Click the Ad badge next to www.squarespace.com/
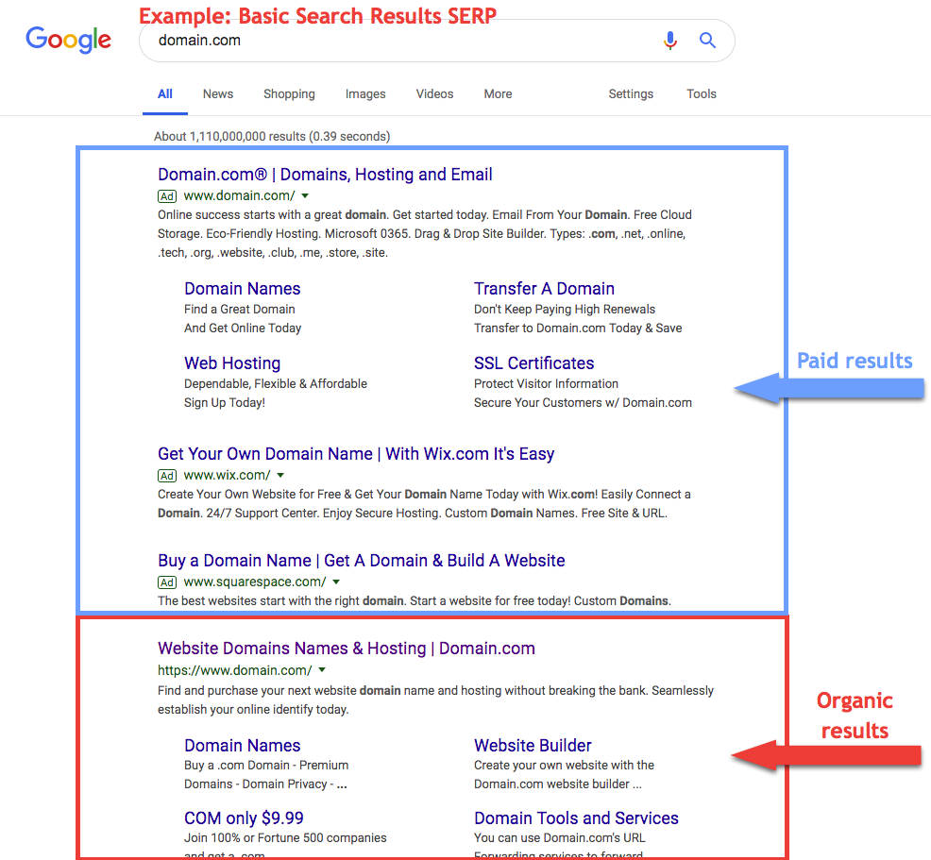The height and width of the screenshot is (860, 931). (x=167, y=582)
